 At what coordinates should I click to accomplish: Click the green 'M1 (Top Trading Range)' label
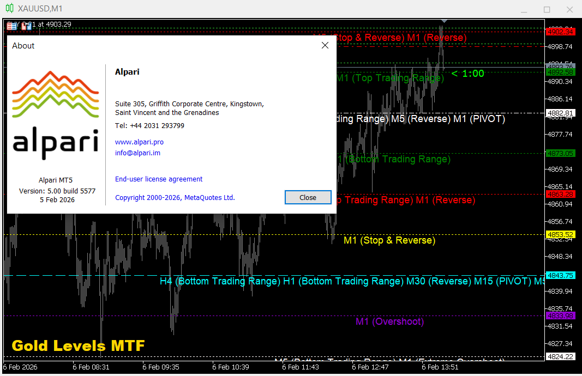(390, 78)
